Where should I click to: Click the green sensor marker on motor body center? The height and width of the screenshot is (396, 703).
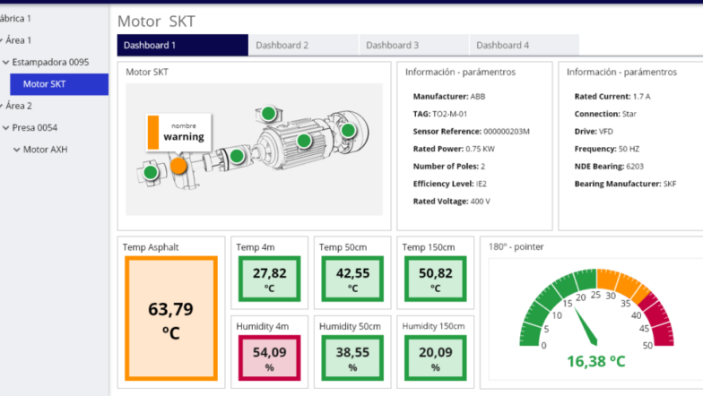coord(304,141)
